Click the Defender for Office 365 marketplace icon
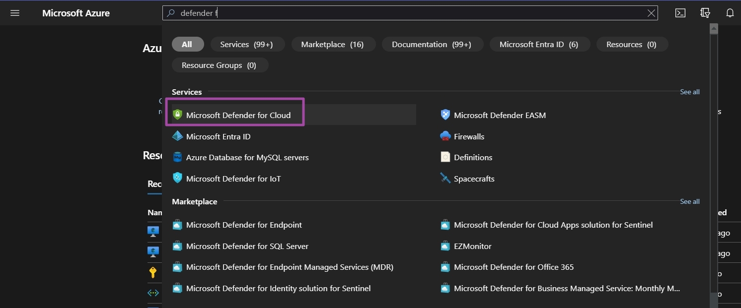This screenshot has width=741, height=308. tap(445, 267)
